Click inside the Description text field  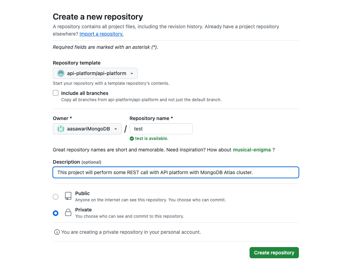point(175,172)
